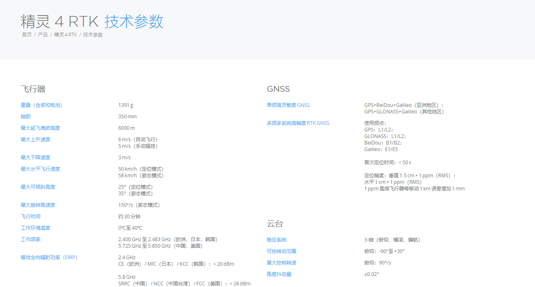Image resolution: width=535 pixels, height=287 pixels.
Task: Click the GPS：L1/L2 frequency line
Action: (x=379, y=130)
